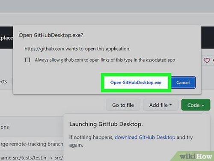The width and height of the screenshot is (214, 161).
Task: Click the Open GitHubDesktop.exe button
Action: pos(136,83)
